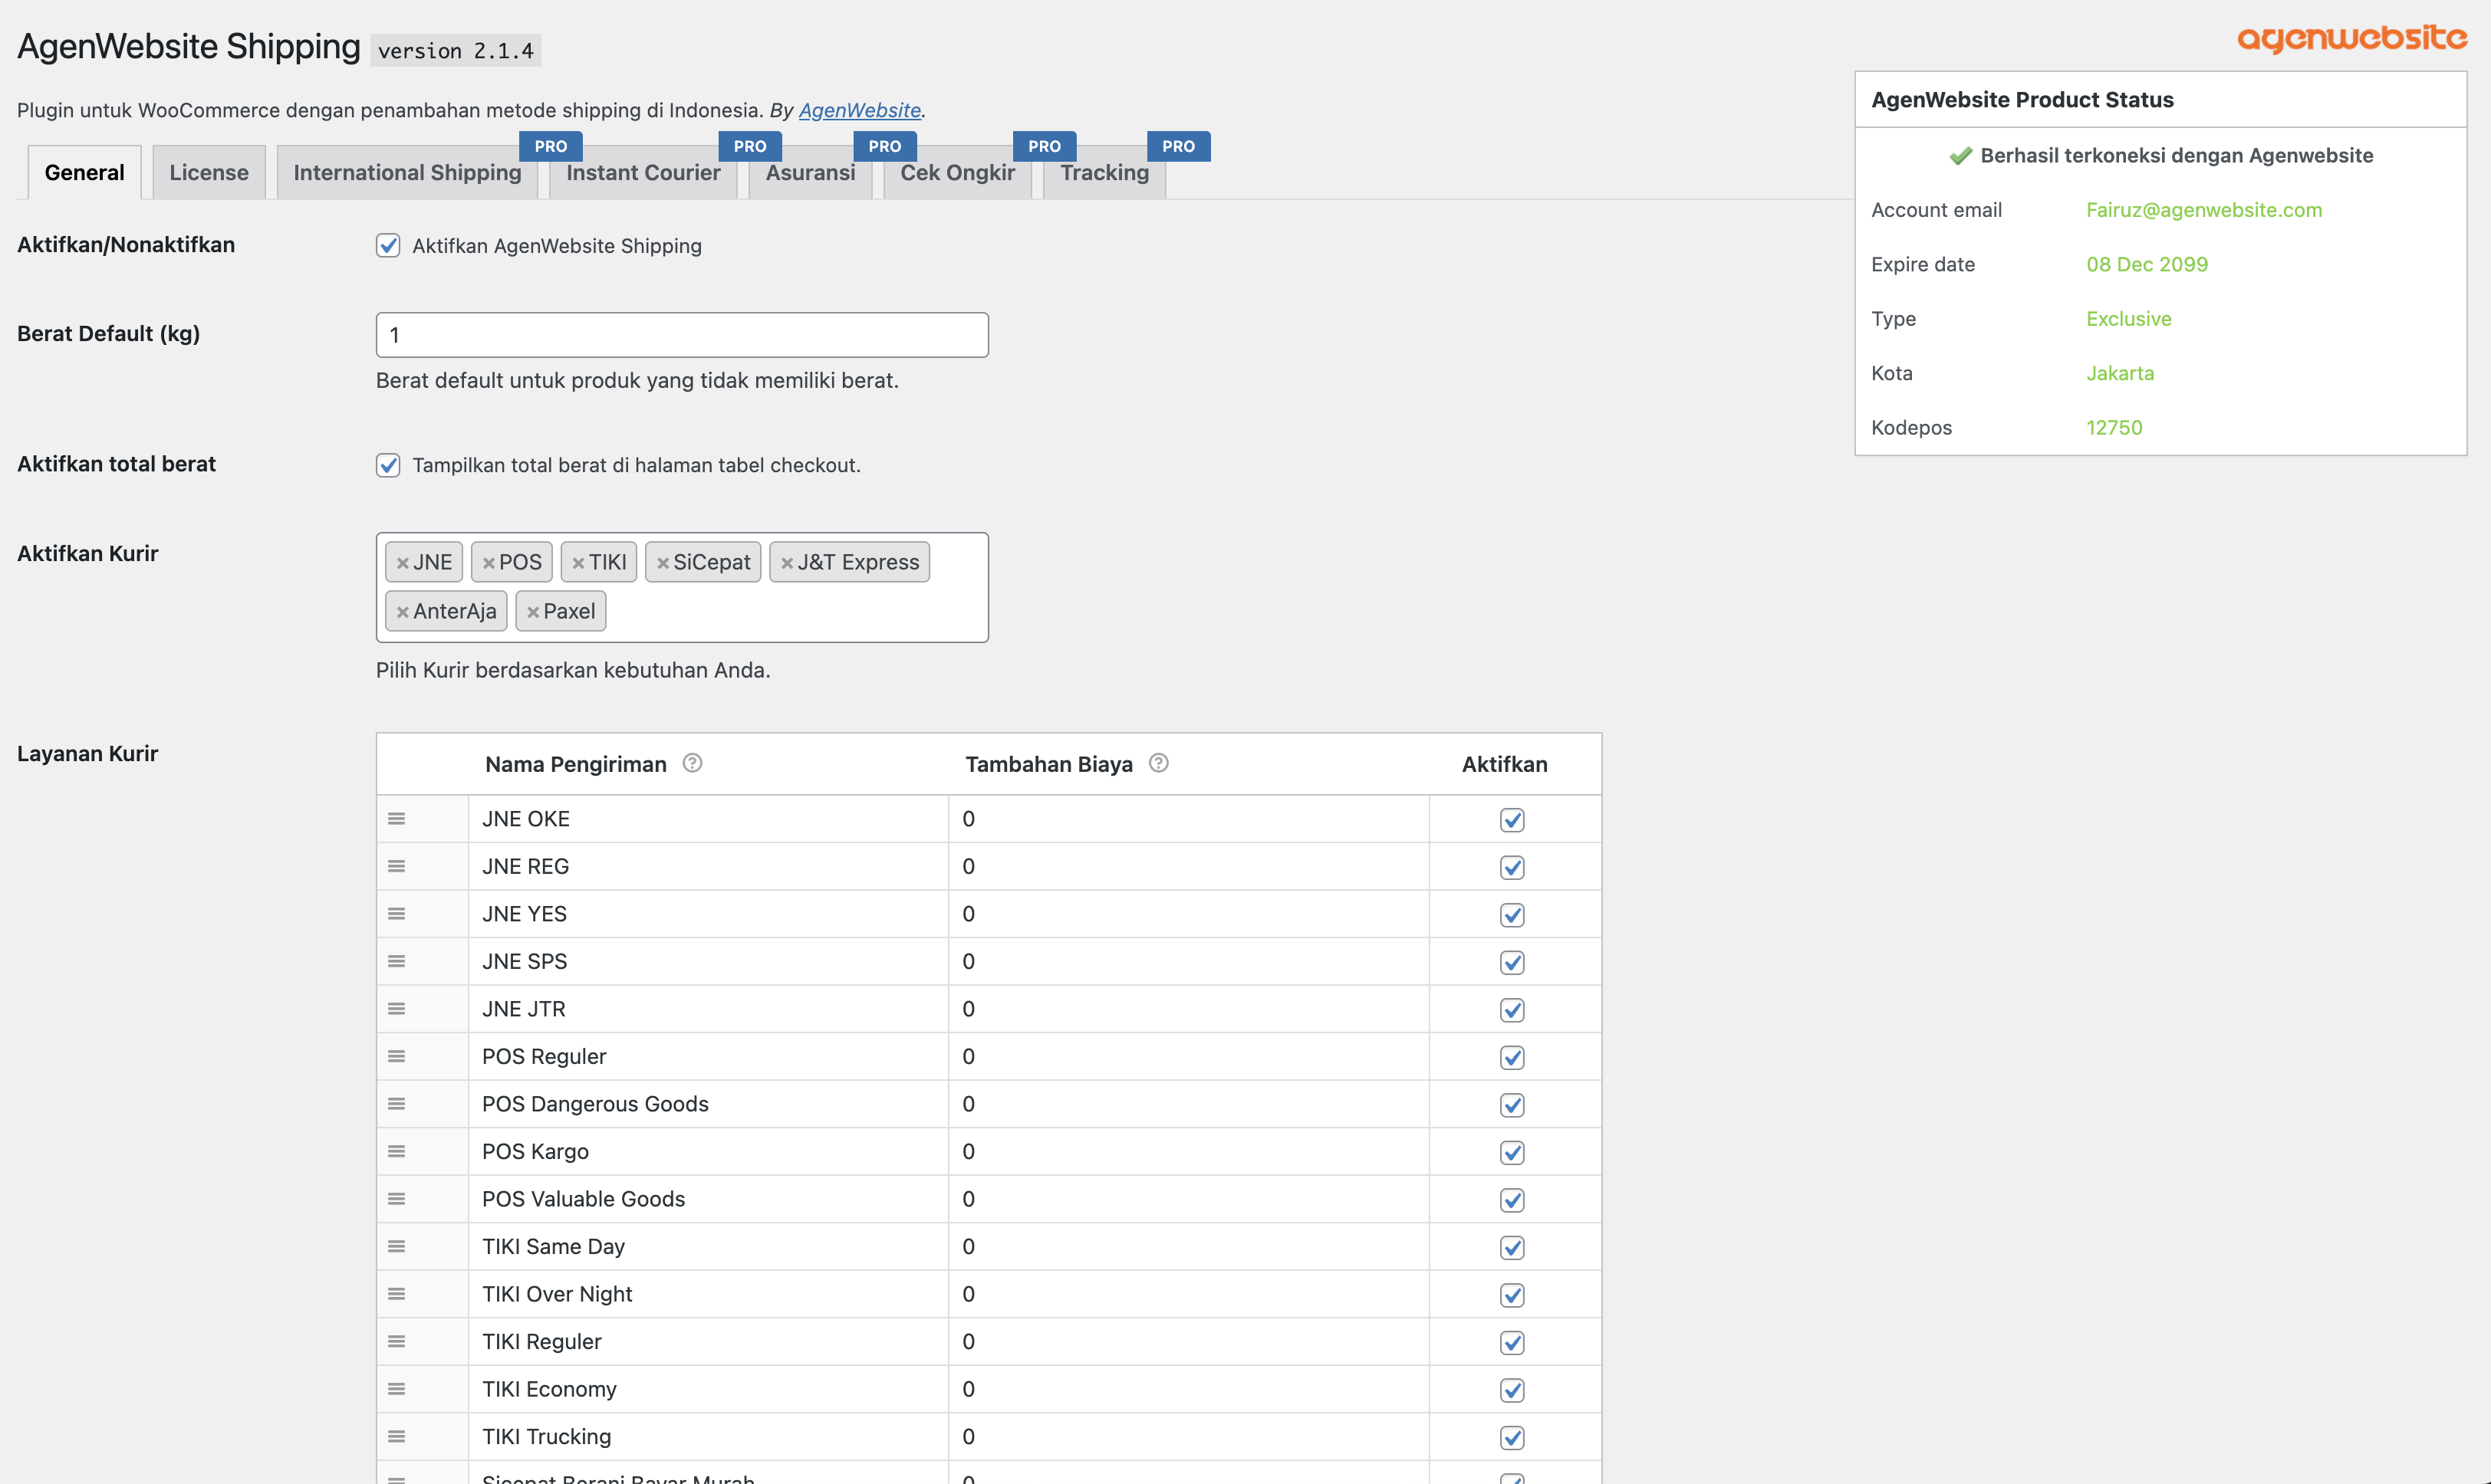
Task: Open the Tracking tab
Action: pos(1104,172)
